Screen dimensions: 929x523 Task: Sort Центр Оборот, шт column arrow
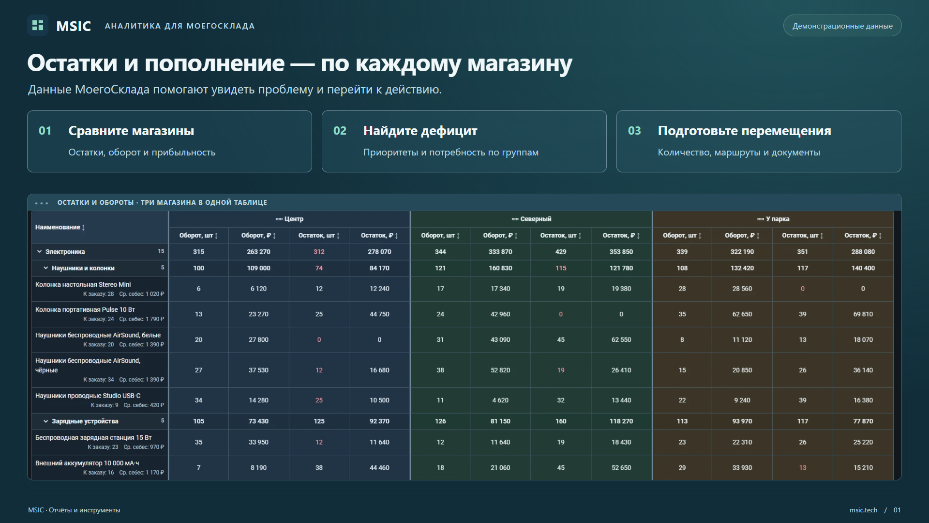[216, 236]
